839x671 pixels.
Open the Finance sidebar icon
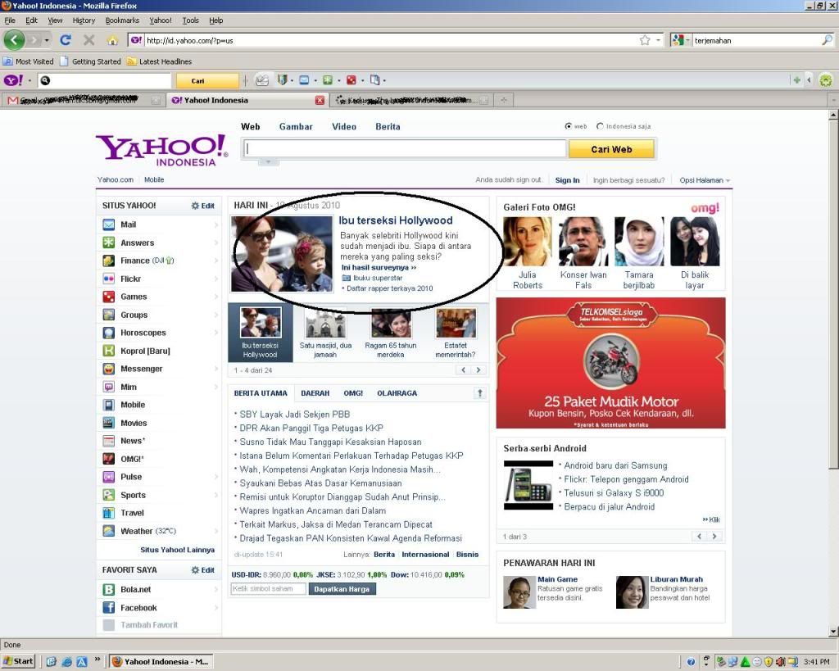click(109, 261)
